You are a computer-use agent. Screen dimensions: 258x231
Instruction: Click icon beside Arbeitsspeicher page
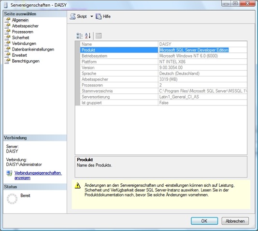click(x=7, y=26)
